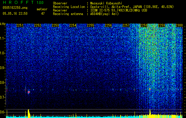
Task: Click the HROFFT program title
Action: (x=19, y=2)
